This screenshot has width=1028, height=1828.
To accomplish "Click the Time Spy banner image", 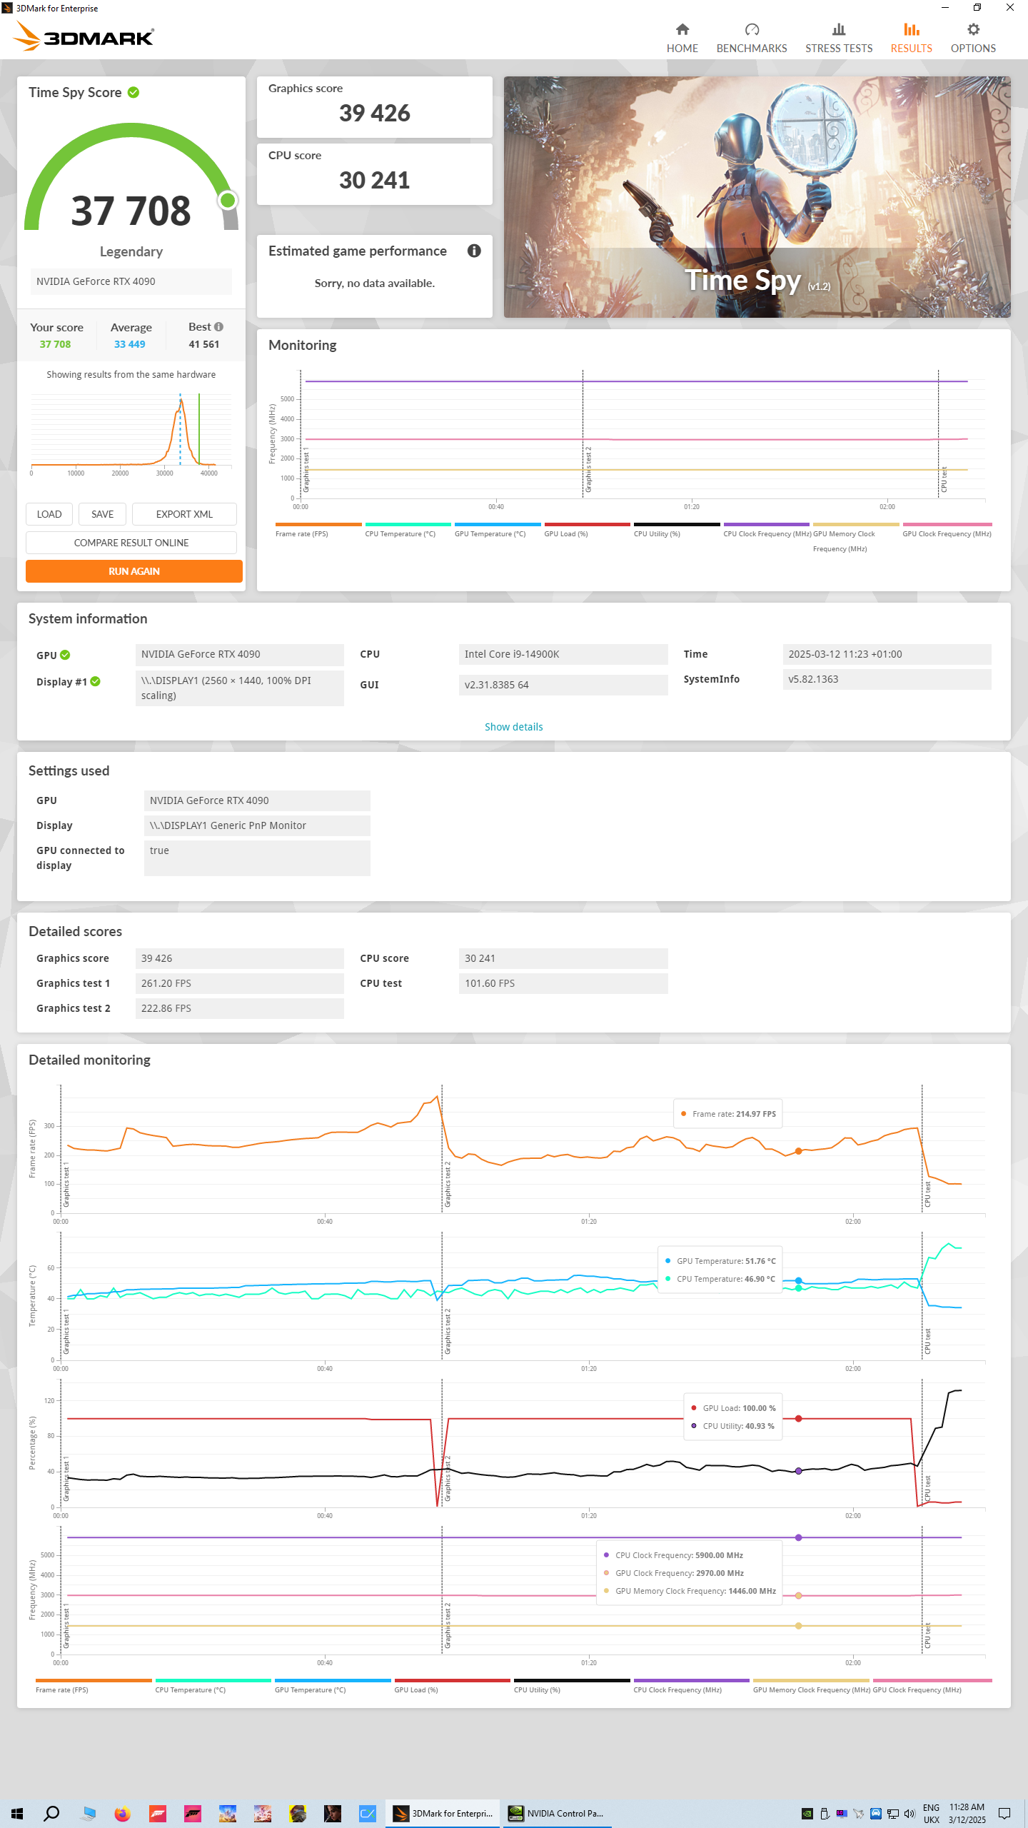I will pos(757,197).
